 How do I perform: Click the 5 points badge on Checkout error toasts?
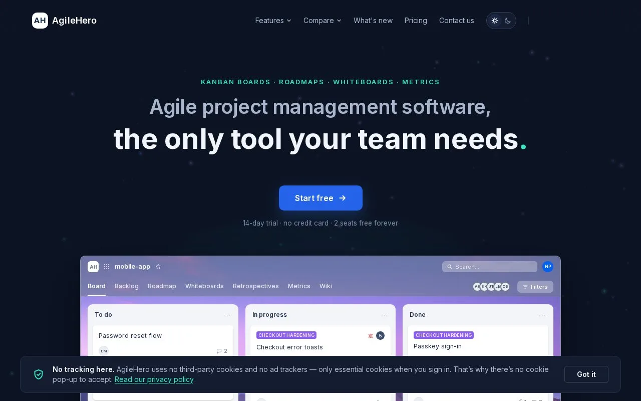(x=380, y=336)
